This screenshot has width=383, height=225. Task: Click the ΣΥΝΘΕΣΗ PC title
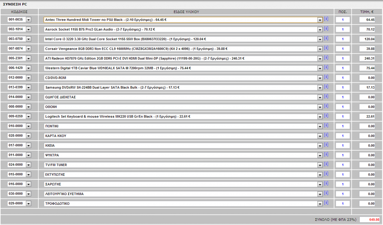[x=15, y=4]
